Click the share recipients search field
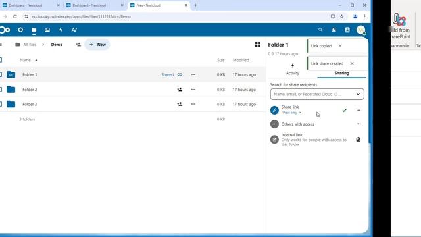The width and height of the screenshot is (421, 237). pos(317,94)
